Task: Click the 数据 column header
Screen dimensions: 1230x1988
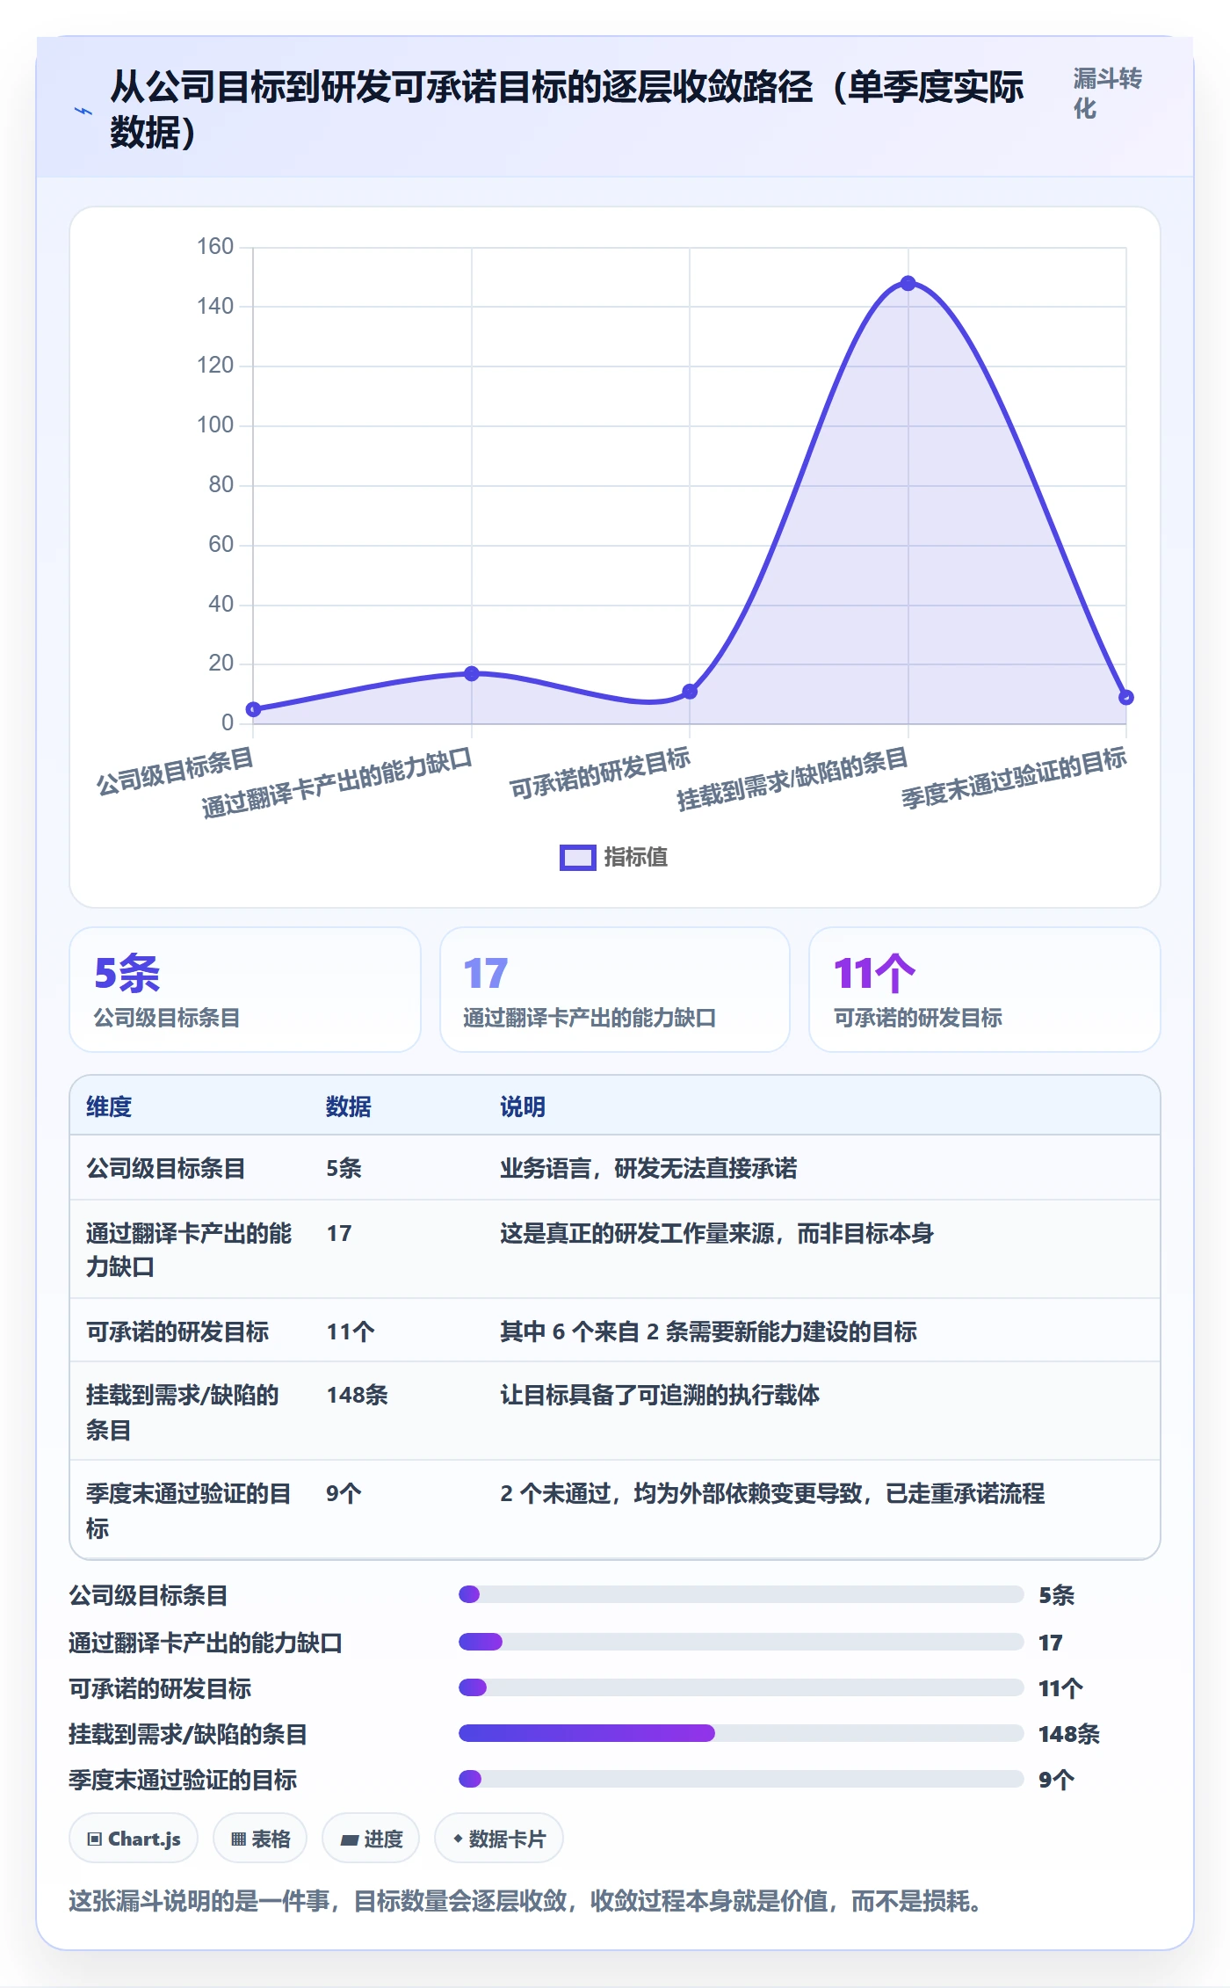Action: (x=349, y=1106)
